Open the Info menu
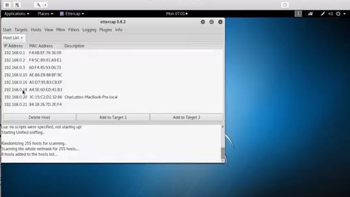 click(119, 30)
